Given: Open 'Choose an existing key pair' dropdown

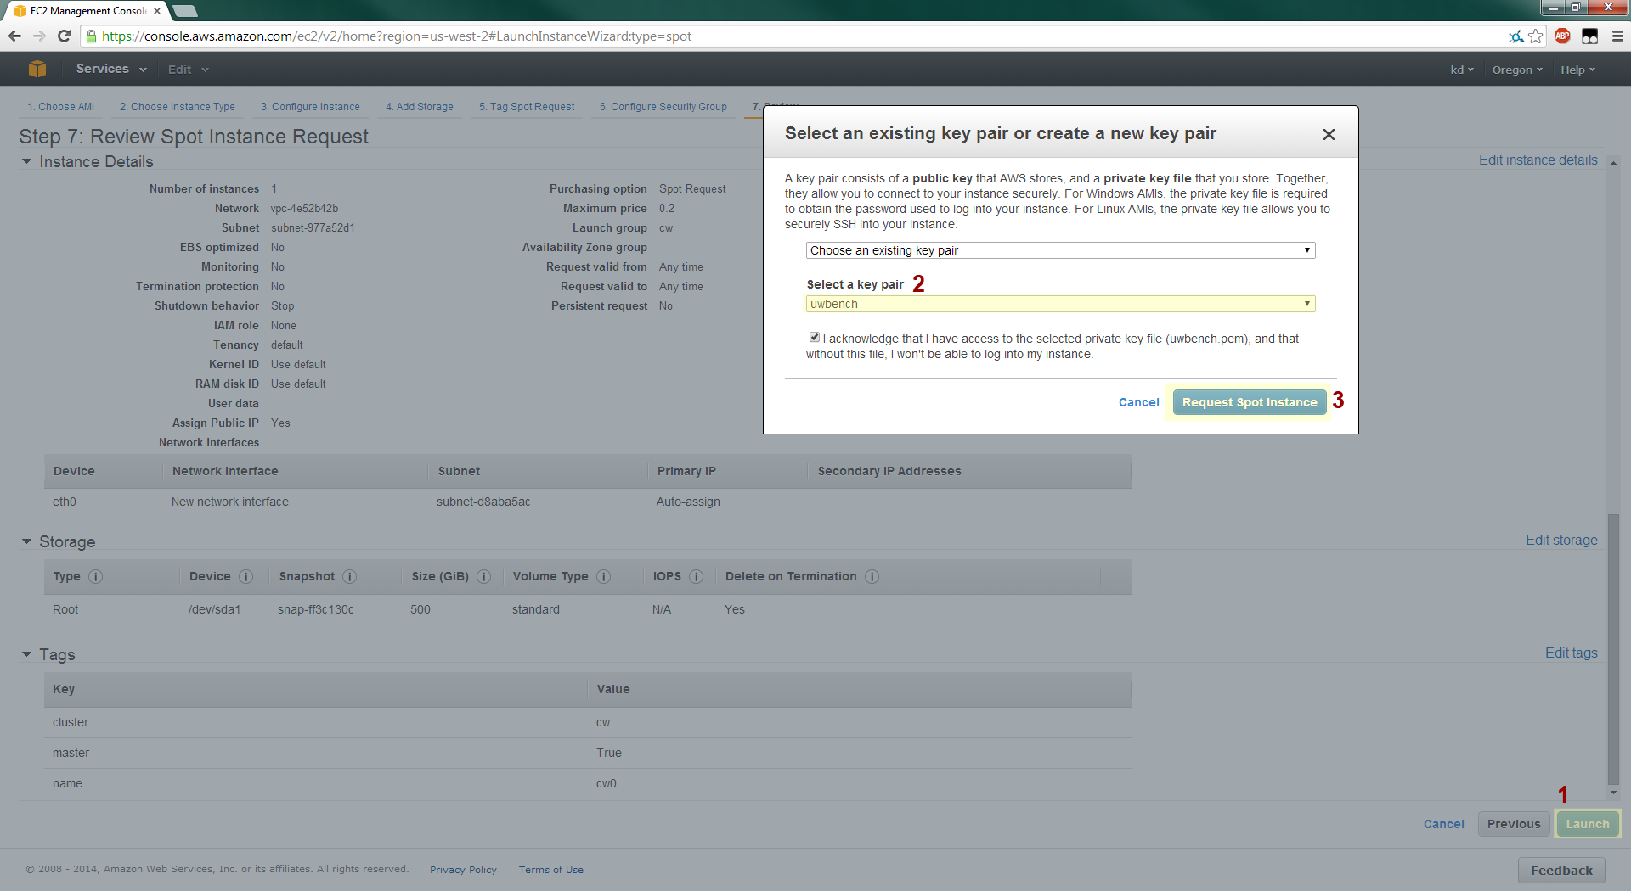Looking at the screenshot, I should point(1059,250).
